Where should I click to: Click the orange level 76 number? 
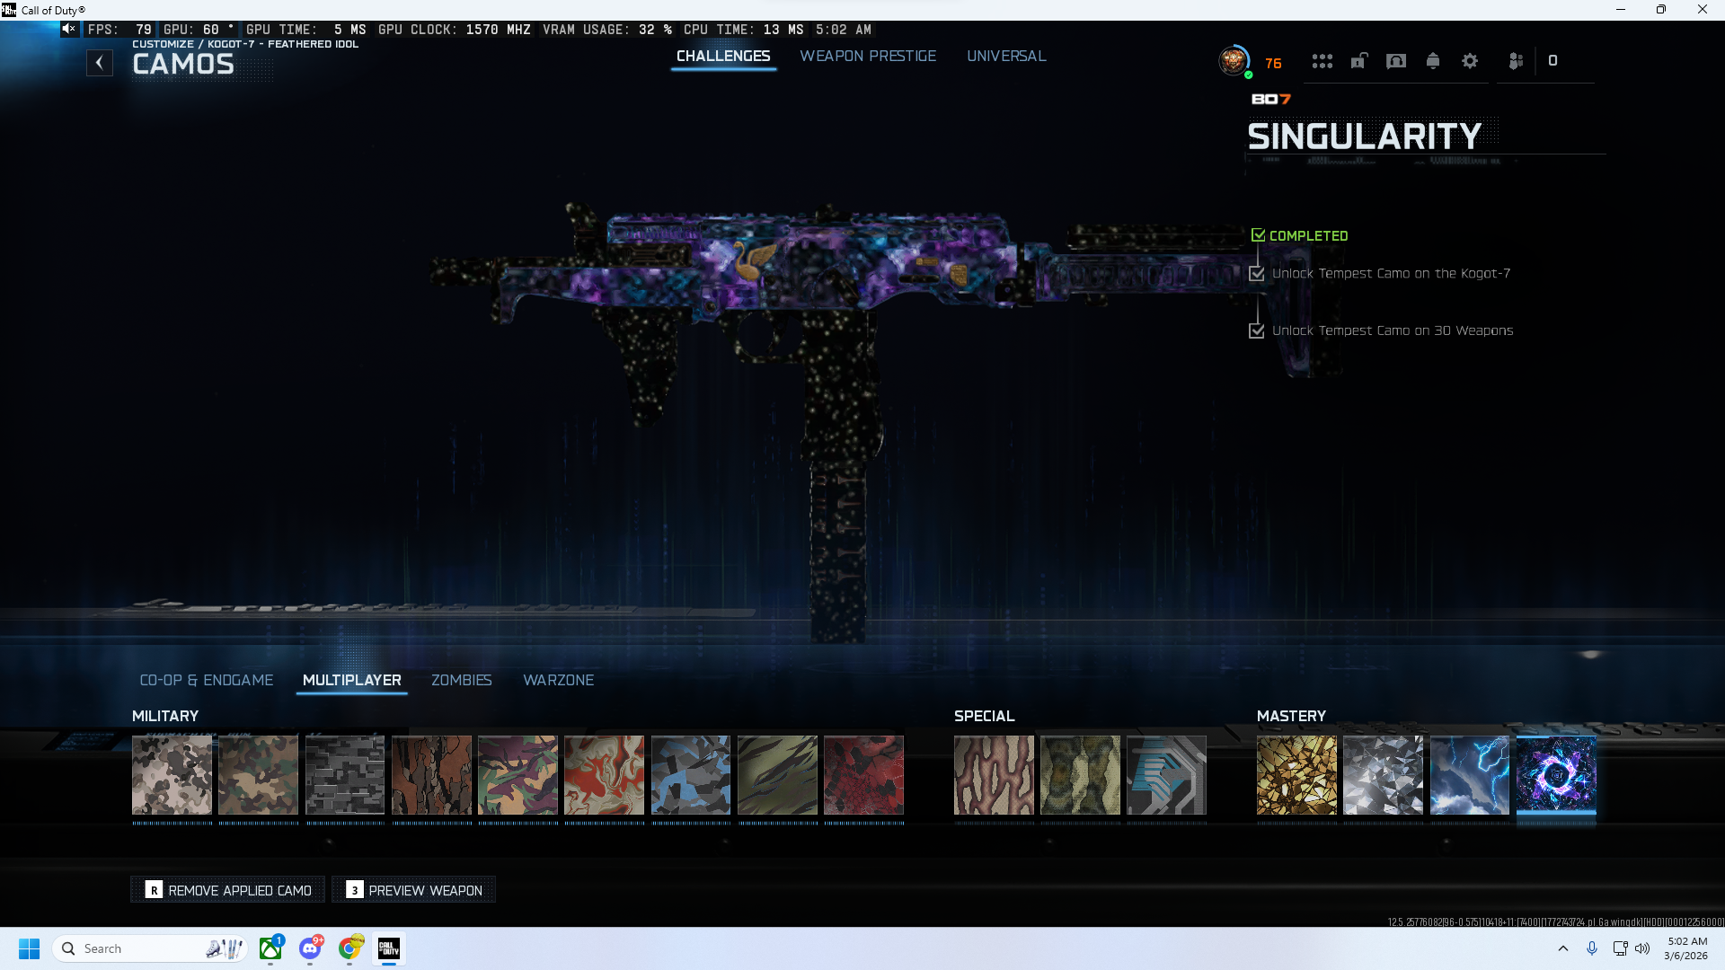tap(1273, 64)
